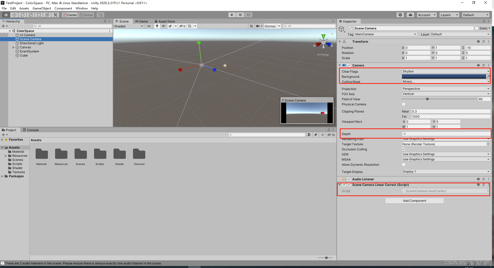This screenshot has width=494, height=268.
Task: Switch to the Asset Store tab
Action: click(164, 21)
